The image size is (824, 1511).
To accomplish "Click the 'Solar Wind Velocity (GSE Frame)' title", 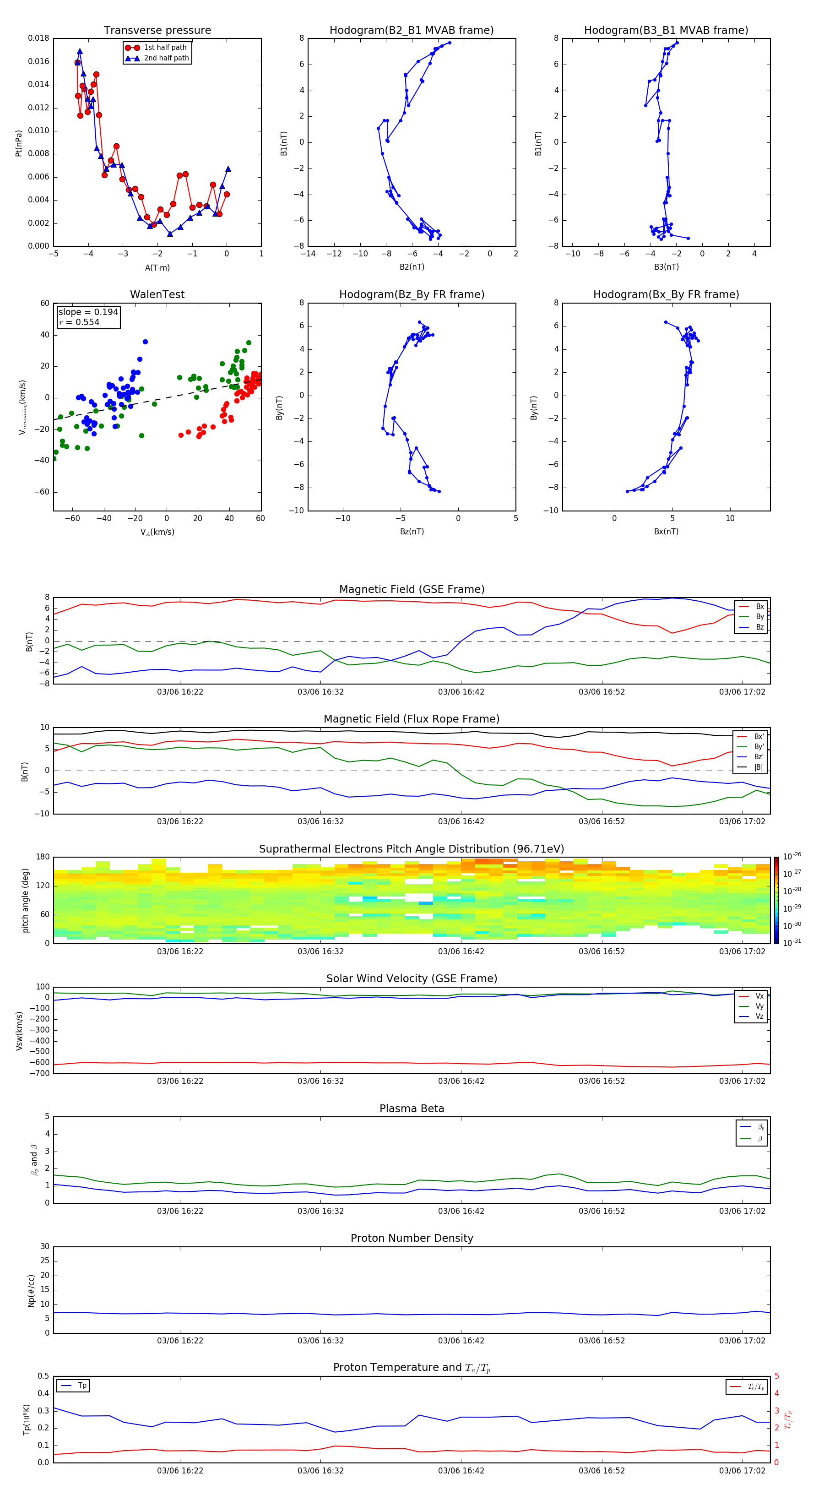I will point(412,978).
